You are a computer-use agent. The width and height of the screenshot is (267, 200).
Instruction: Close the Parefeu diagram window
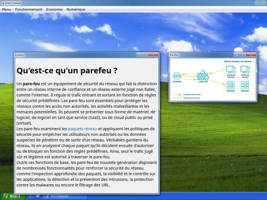click(x=251, y=55)
